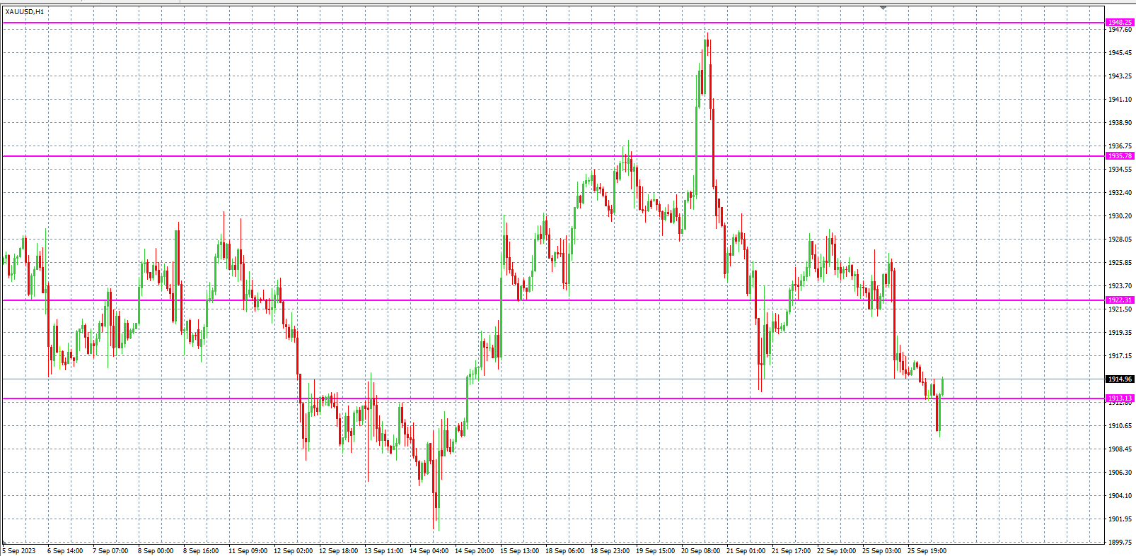Select the magenta horizontal line at 1922.31
1136x556 pixels.
424,300
